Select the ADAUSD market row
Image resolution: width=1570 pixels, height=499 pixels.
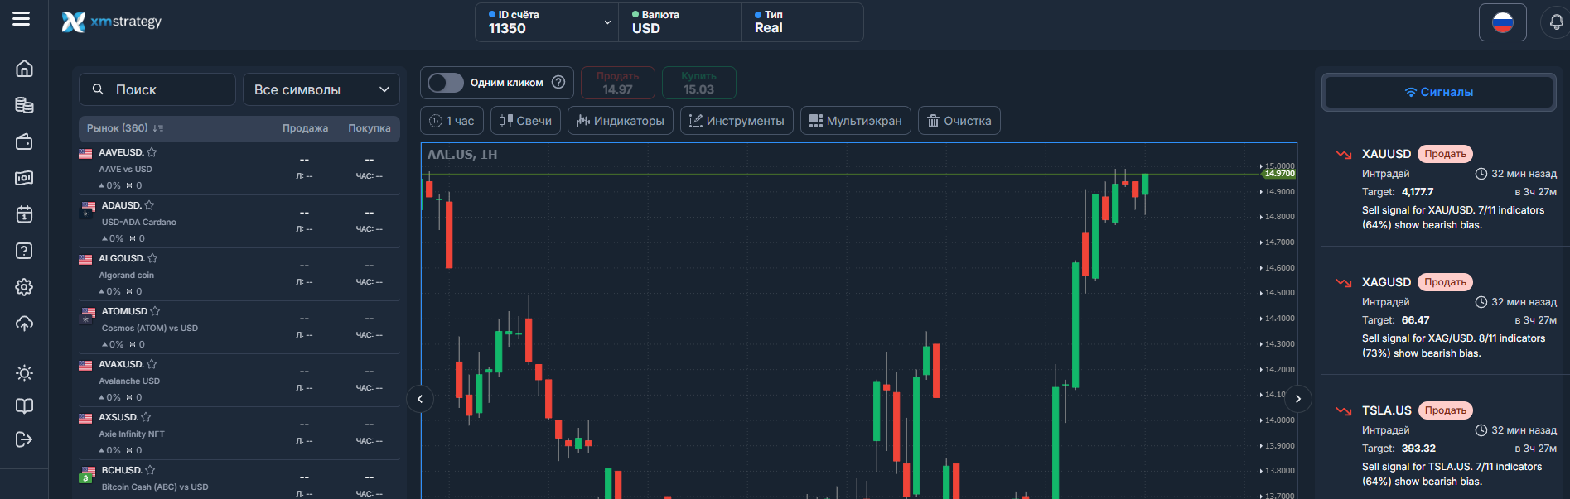pyautogui.click(x=239, y=222)
